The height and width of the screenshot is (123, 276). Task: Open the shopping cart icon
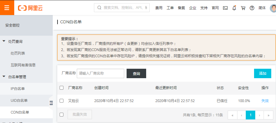click(243, 8)
